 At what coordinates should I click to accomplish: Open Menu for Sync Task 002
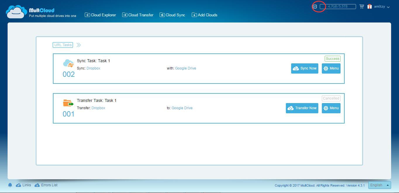pyautogui.click(x=331, y=68)
